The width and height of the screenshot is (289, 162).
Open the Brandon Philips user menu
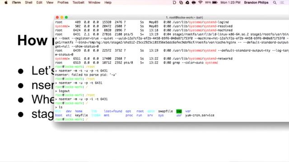click(x=256, y=3)
